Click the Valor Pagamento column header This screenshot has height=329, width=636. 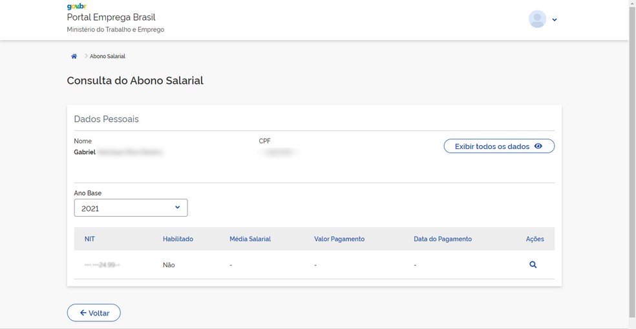point(339,239)
